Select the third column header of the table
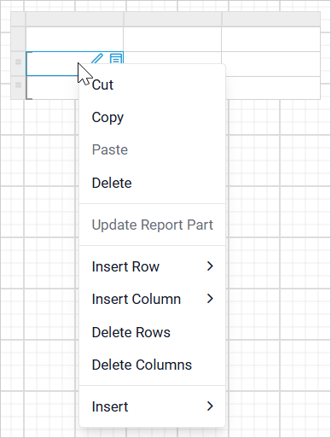331x438 pixels. 271,19
